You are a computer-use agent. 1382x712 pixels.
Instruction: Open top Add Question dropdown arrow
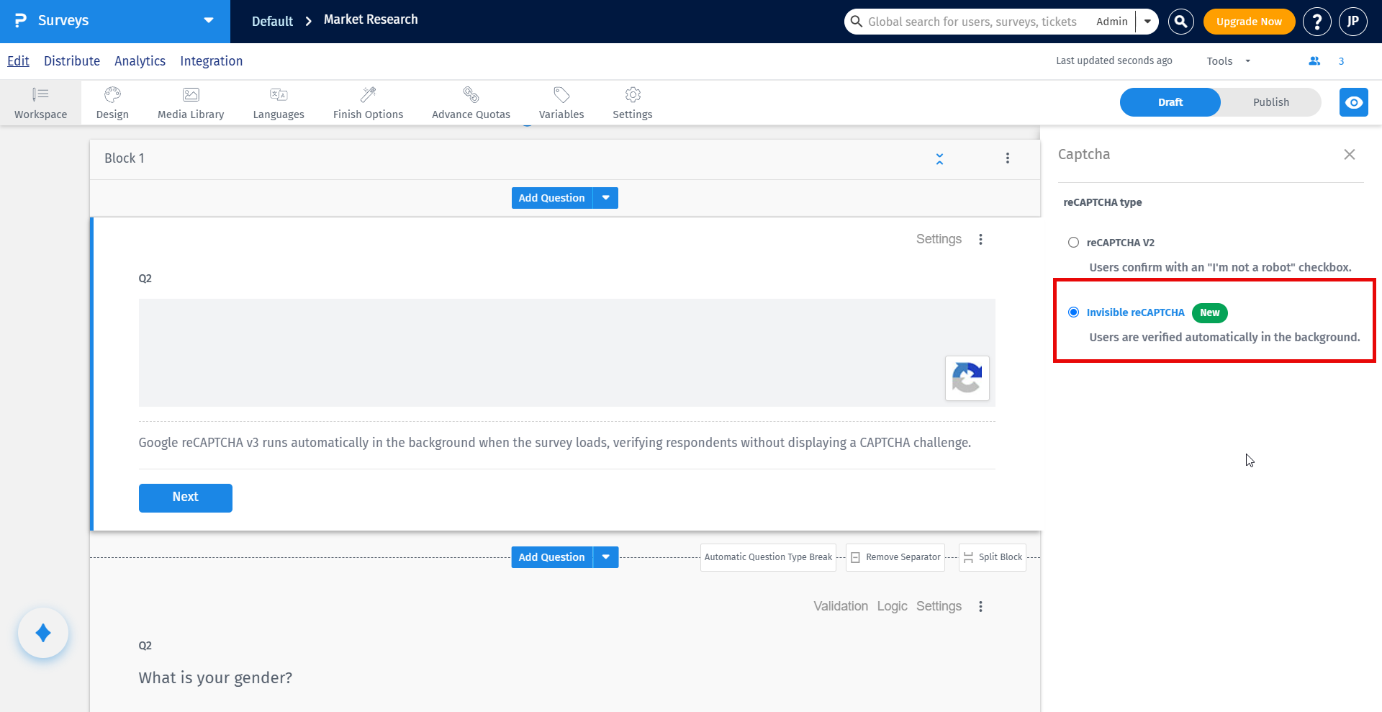606,198
